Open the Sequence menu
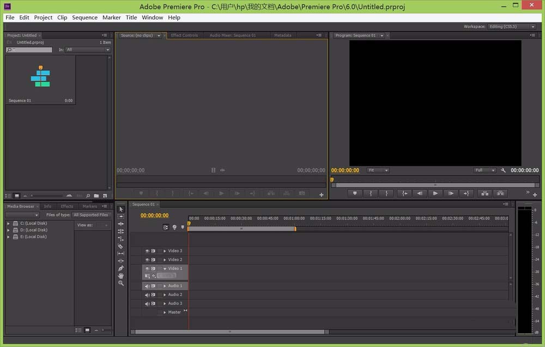 point(84,17)
